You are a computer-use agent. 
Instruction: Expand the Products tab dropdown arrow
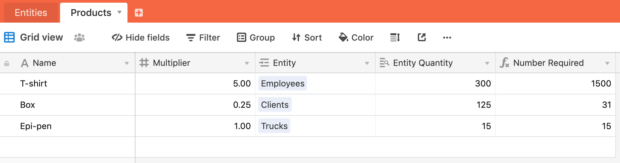119,12
